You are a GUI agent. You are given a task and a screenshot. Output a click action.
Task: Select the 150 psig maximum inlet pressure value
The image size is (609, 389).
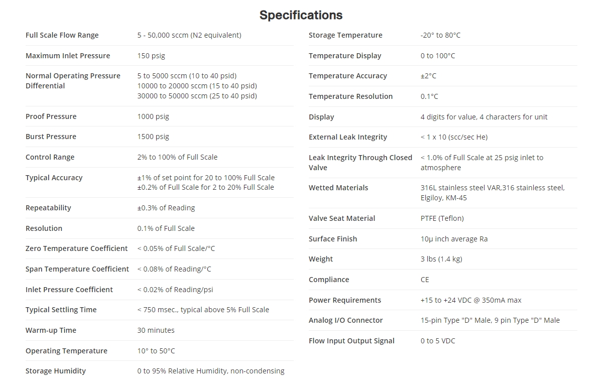151,56
